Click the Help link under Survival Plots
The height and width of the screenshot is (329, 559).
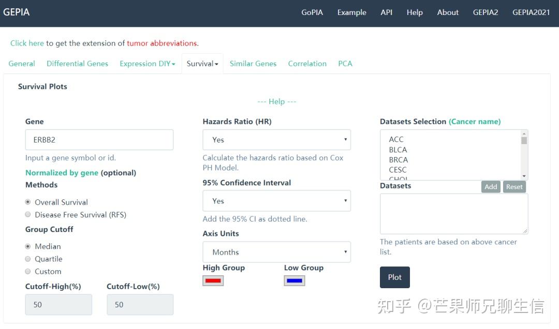[x=276, y=102]
